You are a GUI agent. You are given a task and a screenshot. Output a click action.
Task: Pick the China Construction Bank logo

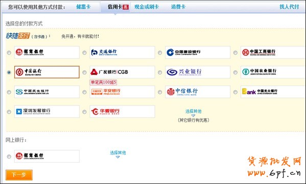(198, 52)
